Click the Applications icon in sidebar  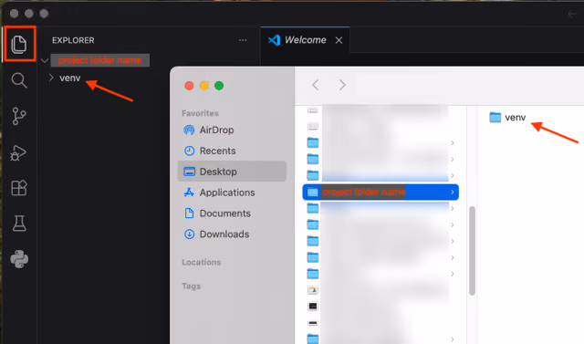click(x=189, y=193)
